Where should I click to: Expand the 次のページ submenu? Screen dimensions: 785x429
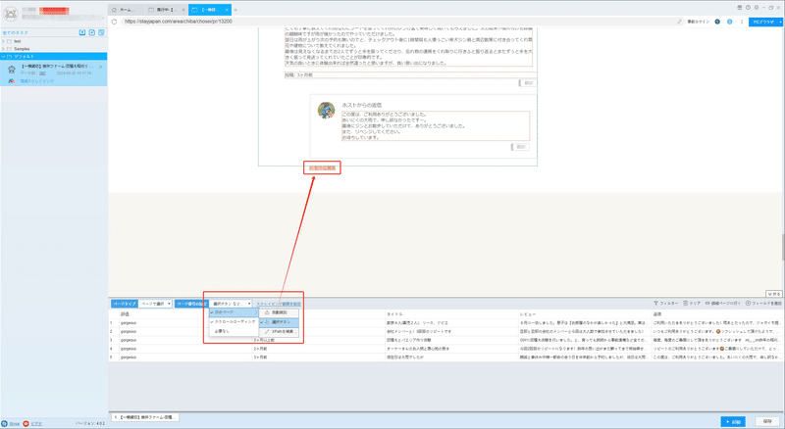point(234,312)
